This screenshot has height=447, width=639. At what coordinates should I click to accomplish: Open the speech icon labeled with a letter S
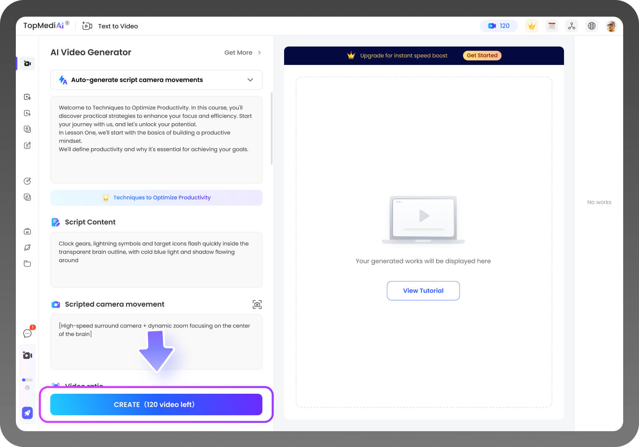27,113
